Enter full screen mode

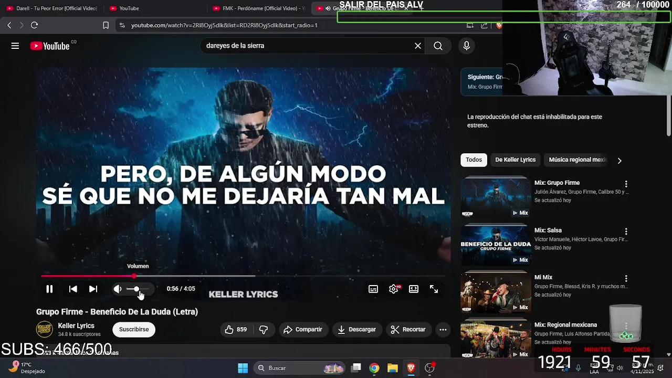434,289
